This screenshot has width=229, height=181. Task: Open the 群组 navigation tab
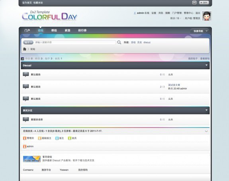(54, 30)
